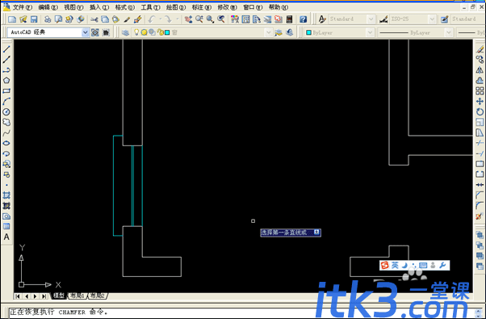The image size is (486, 319).
Task: Click the command line input area
Action: (241, 313)
